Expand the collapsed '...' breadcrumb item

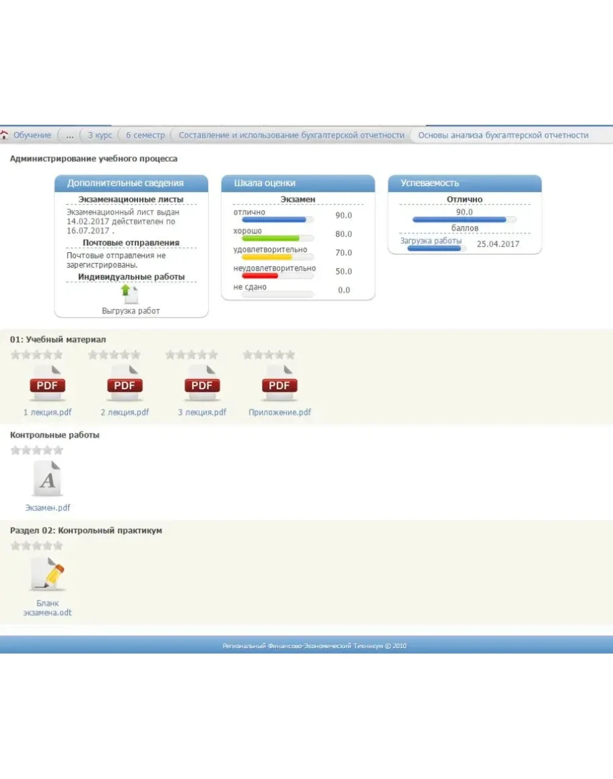pos(70,135)
